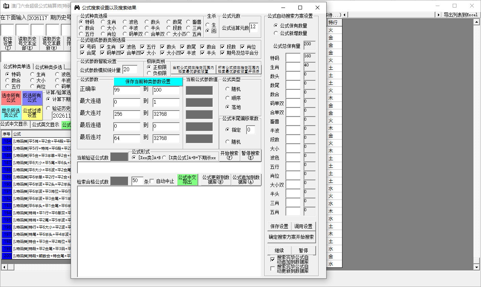The width and height of the screenshot is (481, 287).
Task: Choose 公式新增数量 radio option
Action: point(276,33)
